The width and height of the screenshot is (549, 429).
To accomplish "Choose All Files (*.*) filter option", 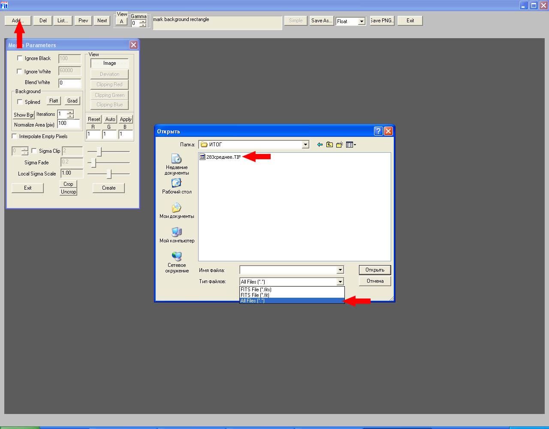I will pos(292,301).
